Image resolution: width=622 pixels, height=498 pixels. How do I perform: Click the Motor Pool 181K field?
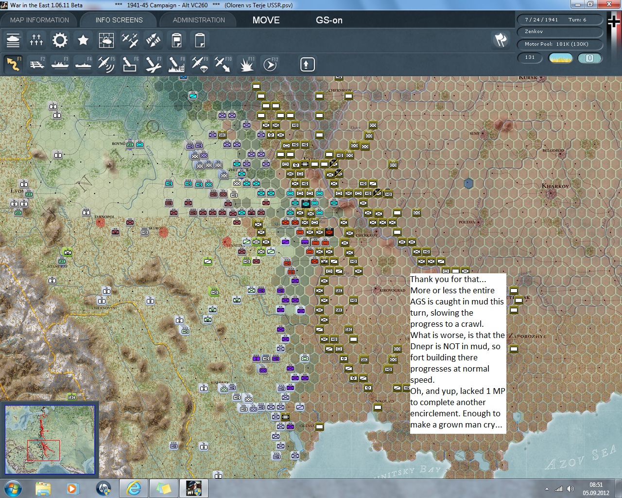[560, 44]
